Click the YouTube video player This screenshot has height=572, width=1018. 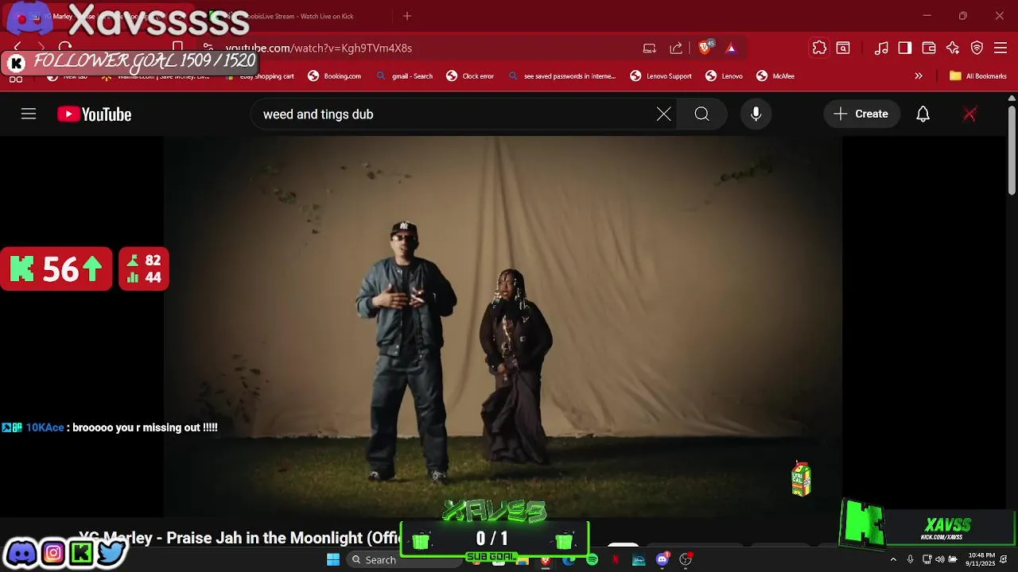(503, 327)
